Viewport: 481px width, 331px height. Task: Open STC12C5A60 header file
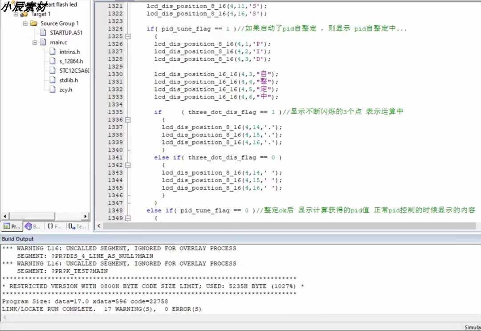pos(74,71)
